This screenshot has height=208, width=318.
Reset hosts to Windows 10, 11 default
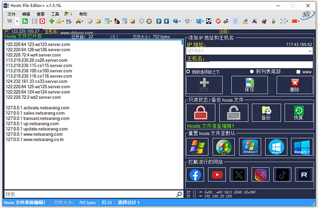coord(302,147)
